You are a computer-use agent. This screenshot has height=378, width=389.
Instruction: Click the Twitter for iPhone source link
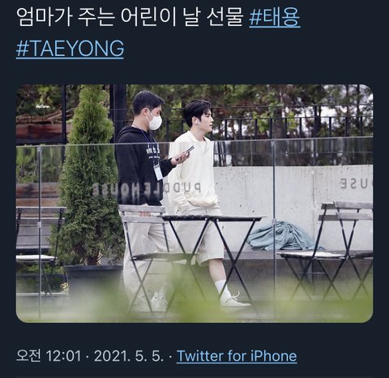(237, 355)
